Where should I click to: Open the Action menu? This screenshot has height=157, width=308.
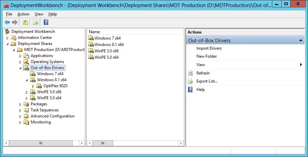(23, 14)
